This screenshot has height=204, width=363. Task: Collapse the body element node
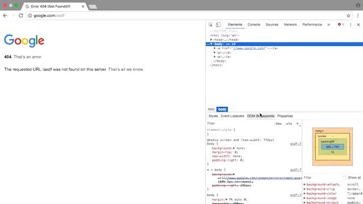(x=212, y=44)
